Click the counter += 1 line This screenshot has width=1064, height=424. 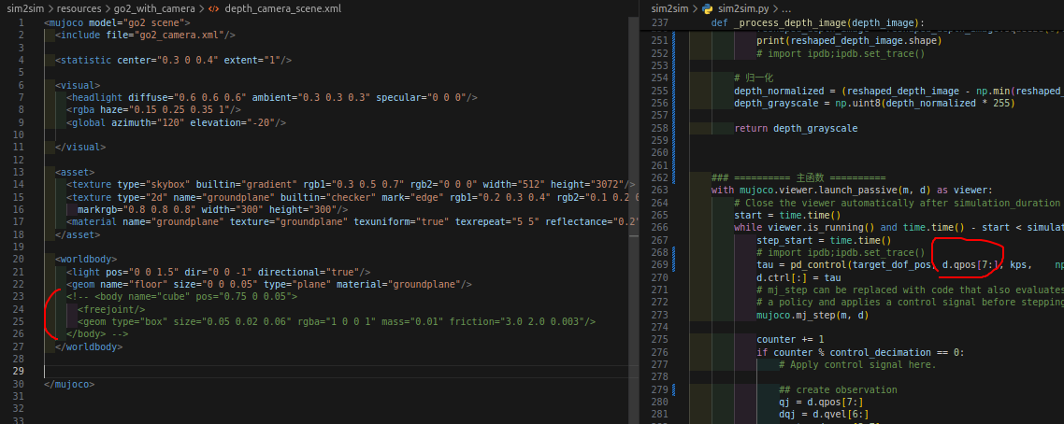pos(790,339)
